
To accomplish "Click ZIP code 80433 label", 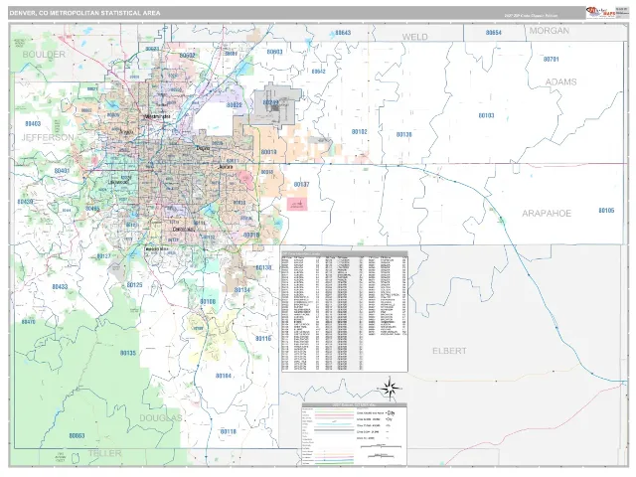I will (60, 287).
